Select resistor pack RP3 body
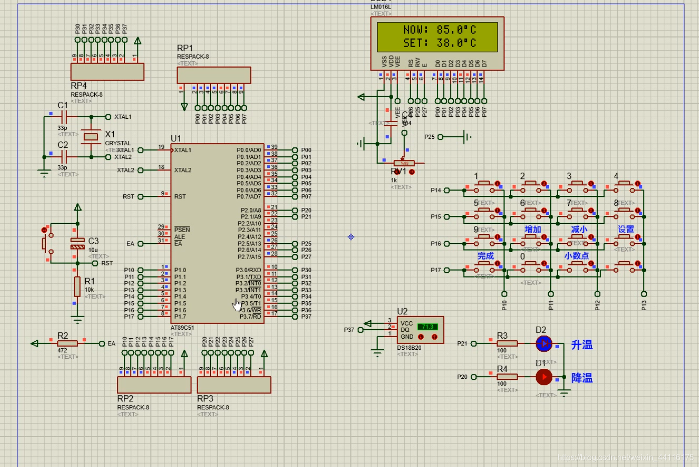The height and width of the screenshot is (467, 699). (234, 385)
